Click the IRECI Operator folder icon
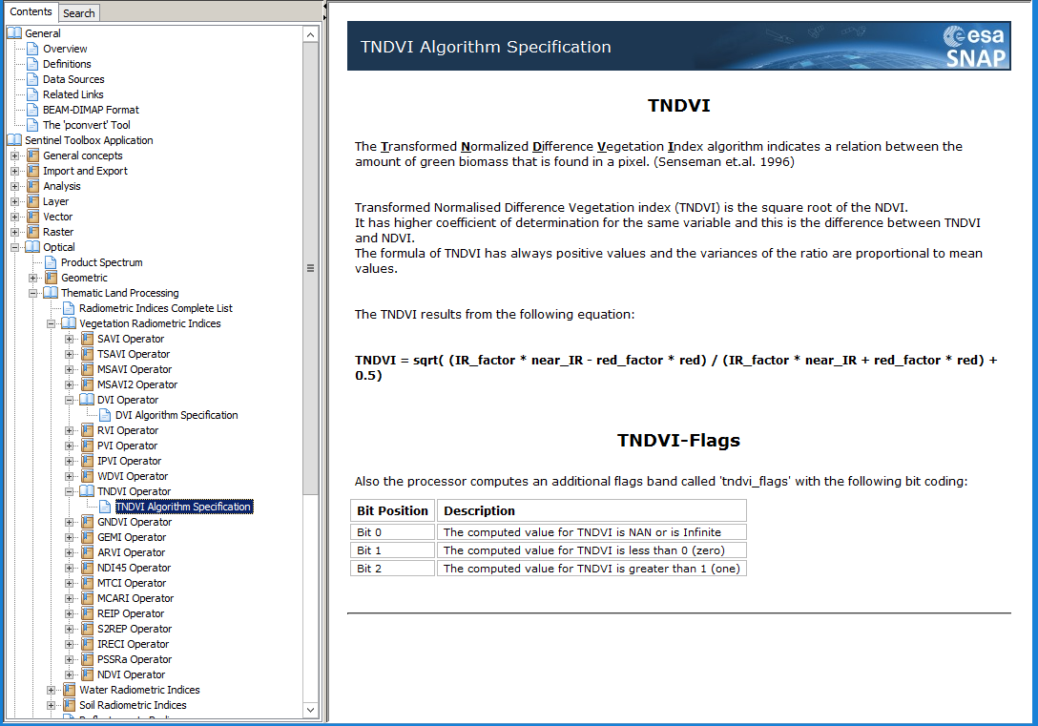 (x=87, y=644)
